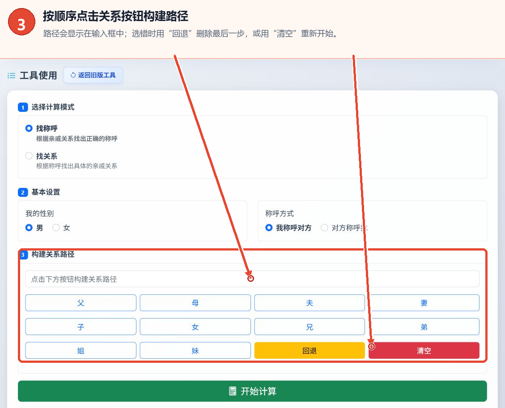Viewport: 505px width, 408px height.
Task: Add 弟 to the relationship path
Action: click(424, 327)
